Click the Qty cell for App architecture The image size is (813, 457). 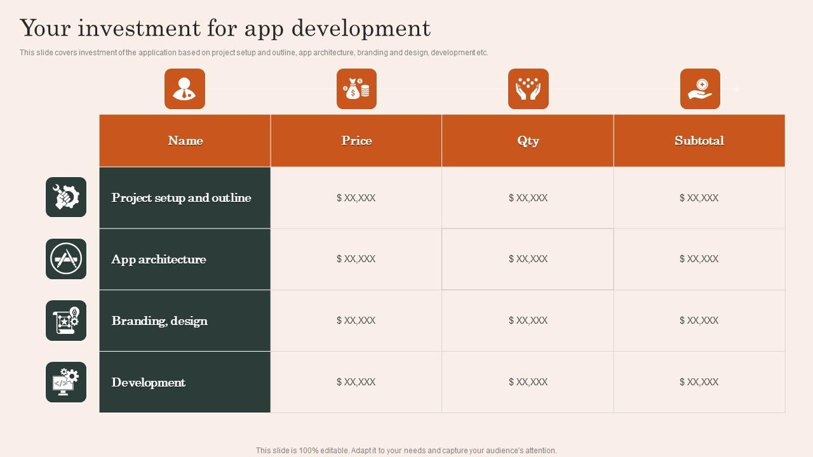click(x=528, y=260)
